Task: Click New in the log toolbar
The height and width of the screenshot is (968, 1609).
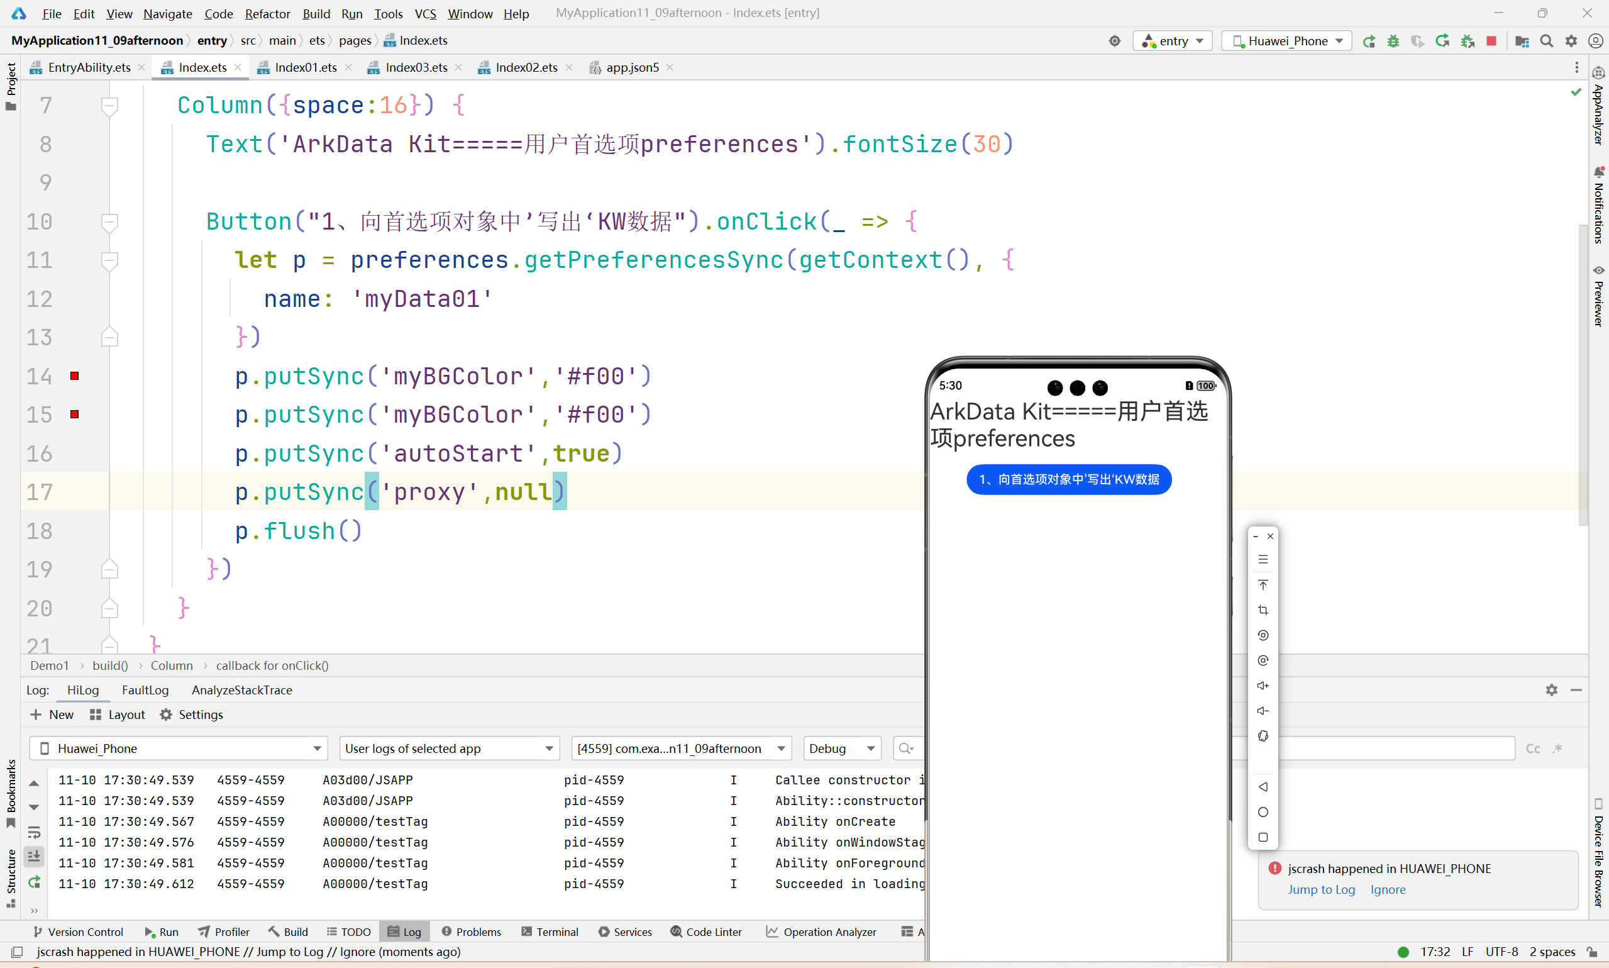Action: coord(52,715)
